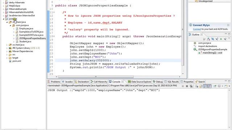Select ExampleJavaToJSON.java file
This screenshot has width=232, height=130.
(x=31, y=32)
